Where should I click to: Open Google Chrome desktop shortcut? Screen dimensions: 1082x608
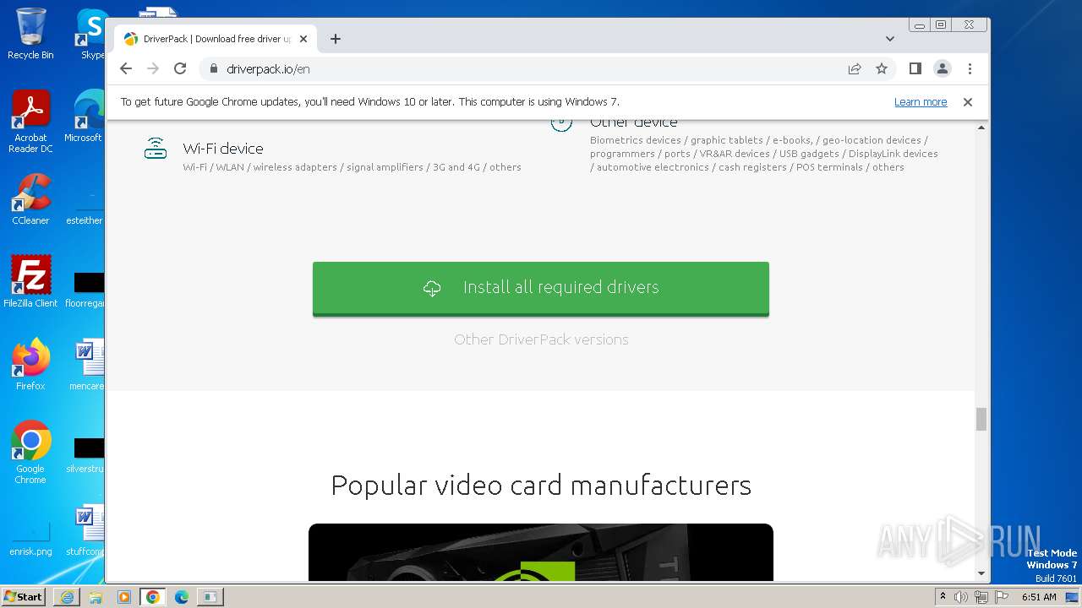(30, 453)
